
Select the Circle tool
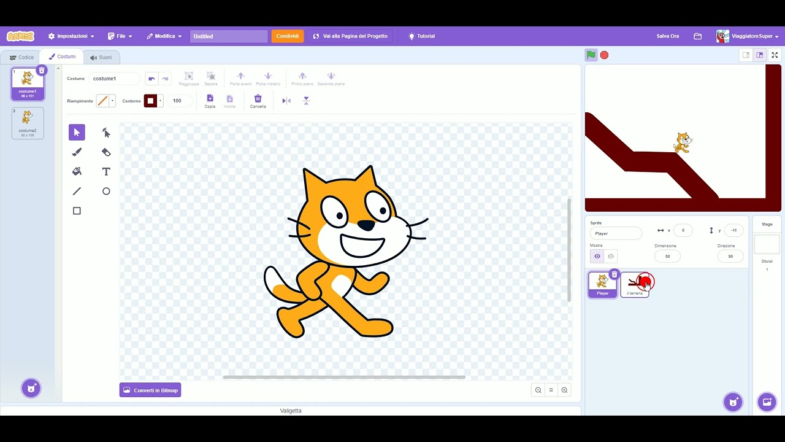coord(106,192)
